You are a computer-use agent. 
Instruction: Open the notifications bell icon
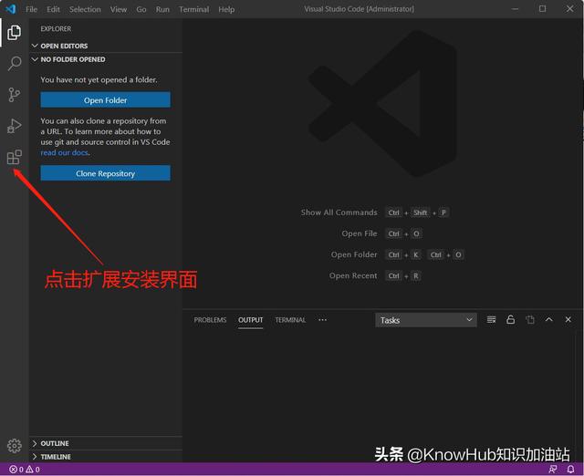point(570,470)
